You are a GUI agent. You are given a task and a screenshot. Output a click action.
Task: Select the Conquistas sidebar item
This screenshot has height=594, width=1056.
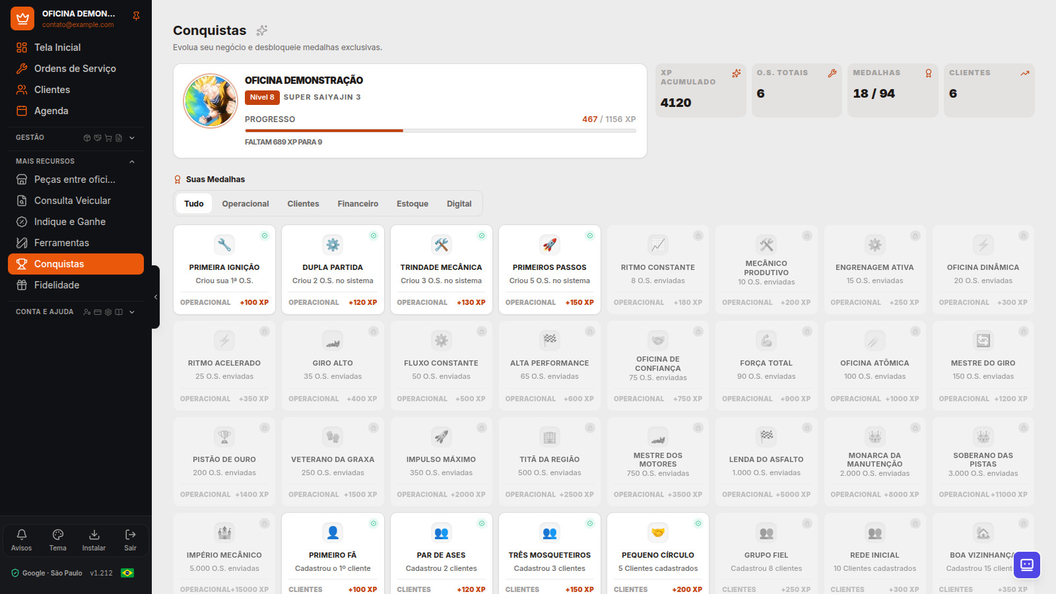[x=76, y=264]
